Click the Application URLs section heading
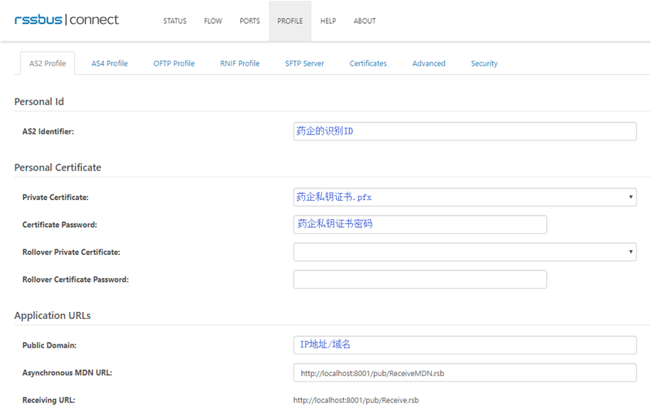 point(53,316)
